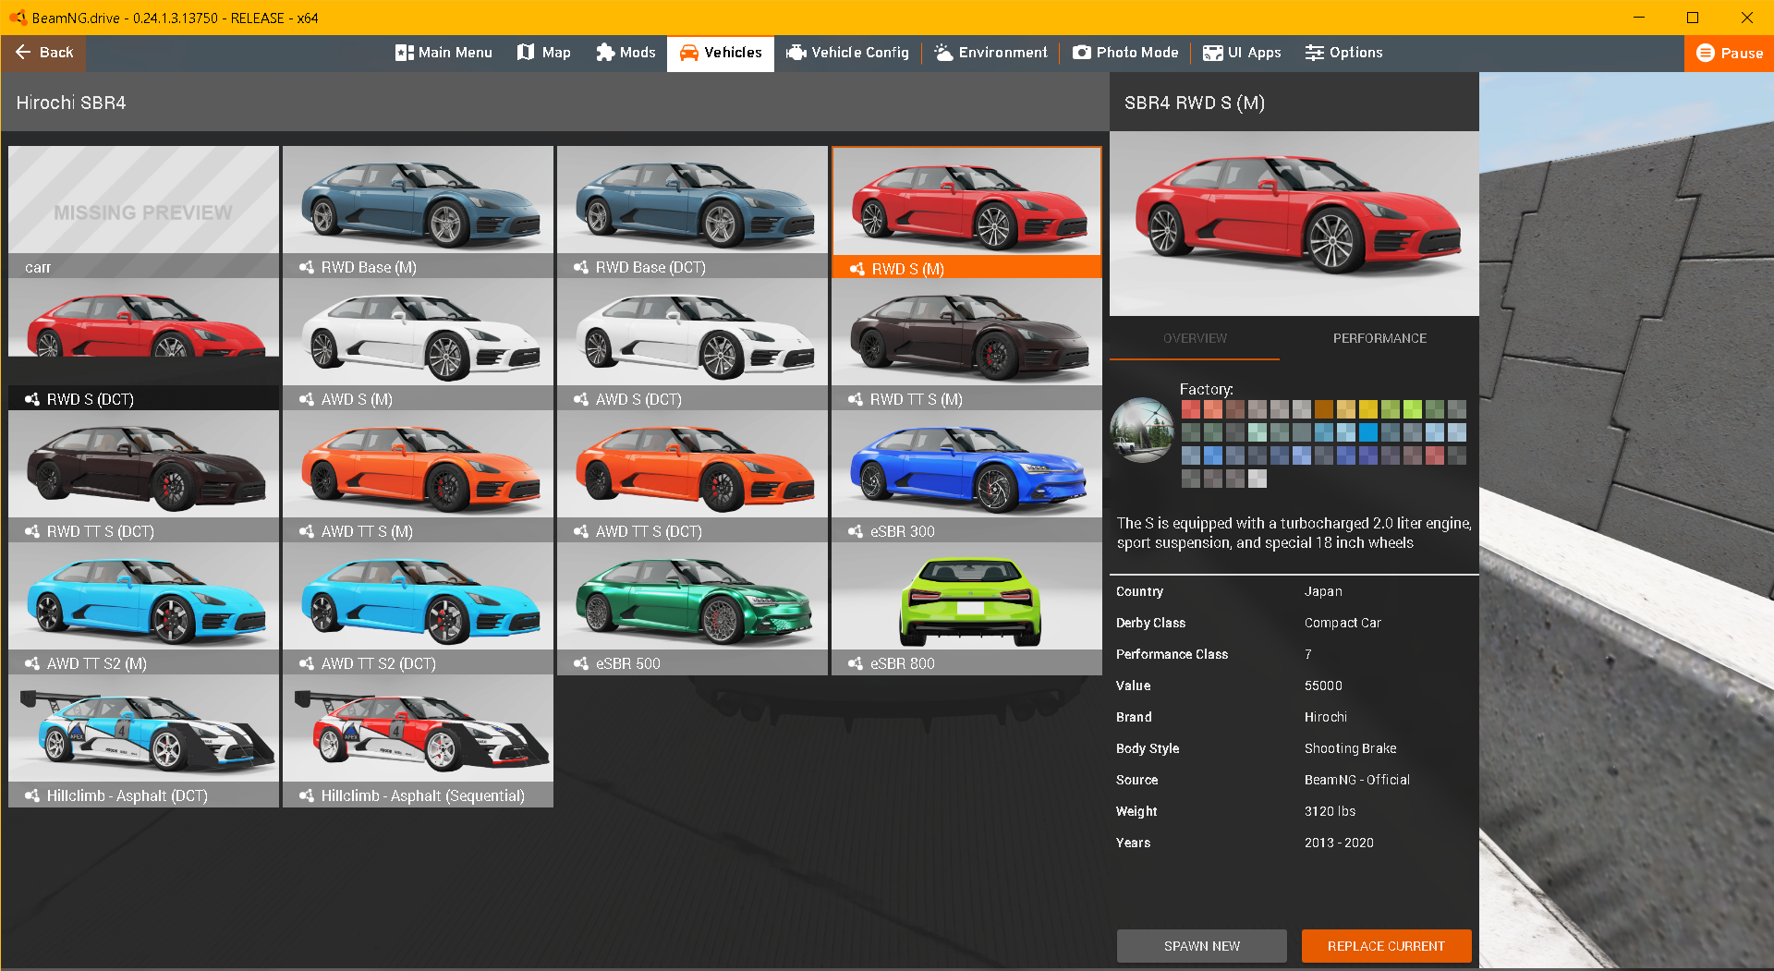Screen dimensions: 1774x971
Task: Open the Vehicle Config menu
Action: 847,53
